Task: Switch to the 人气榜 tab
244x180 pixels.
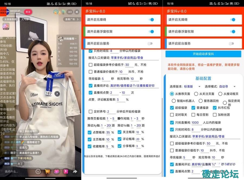Action: (x=25, y=19)
